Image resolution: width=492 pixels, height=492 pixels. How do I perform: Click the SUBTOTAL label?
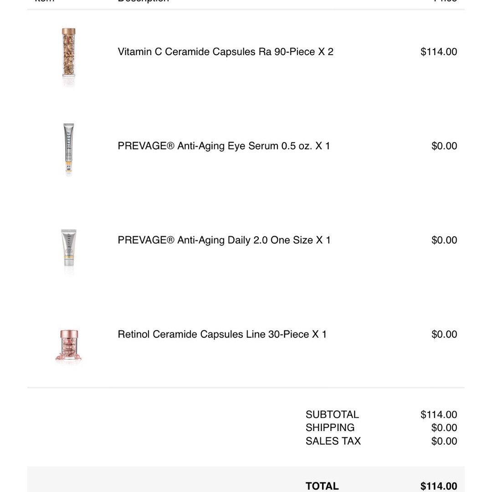332,415
